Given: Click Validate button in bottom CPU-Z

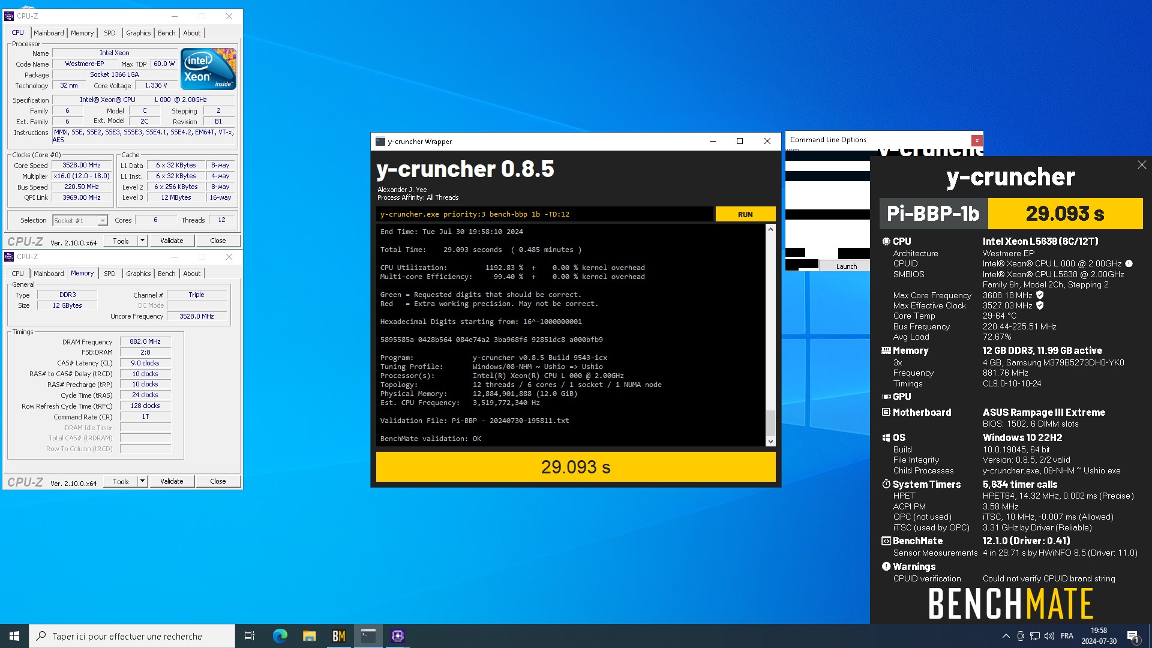Looking at the screenshot, I should [x=172, y=481].
